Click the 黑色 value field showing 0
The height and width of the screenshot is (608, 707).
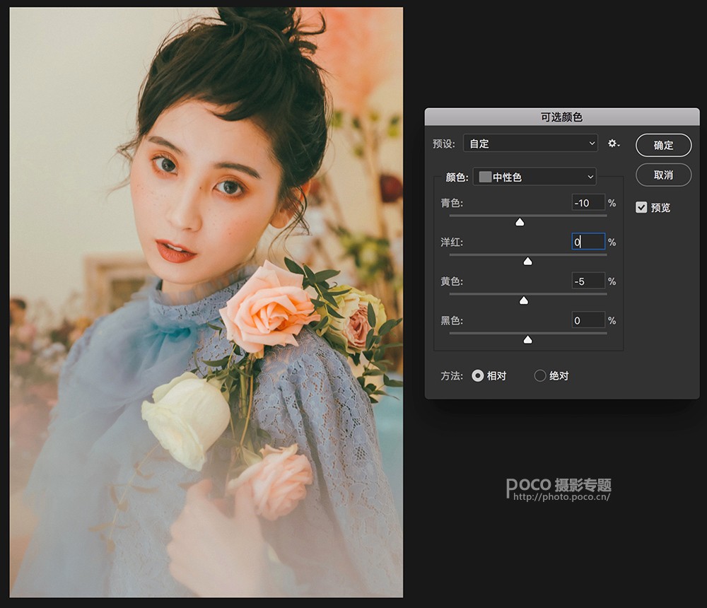point(588,320)
